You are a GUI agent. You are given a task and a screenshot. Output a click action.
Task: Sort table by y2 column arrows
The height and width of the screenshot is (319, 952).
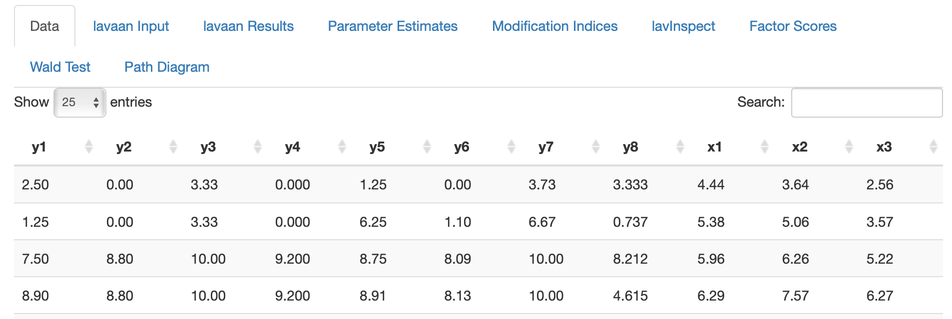[x=173, y=147]
